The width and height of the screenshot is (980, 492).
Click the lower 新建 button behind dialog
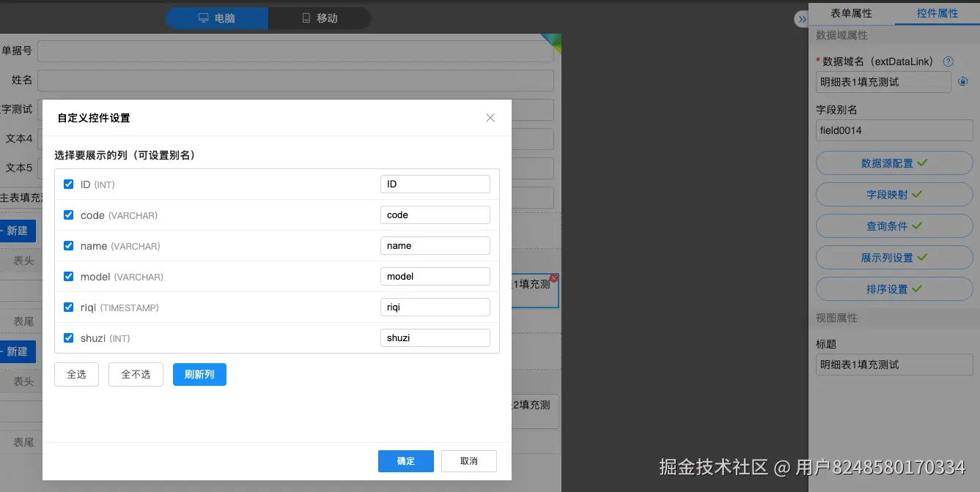pos(18,351)
